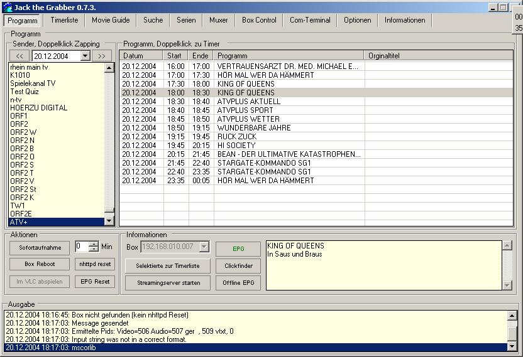Start the Streamingserver
The height and width of the screenshot is (357, 523).
pos(168,283)
